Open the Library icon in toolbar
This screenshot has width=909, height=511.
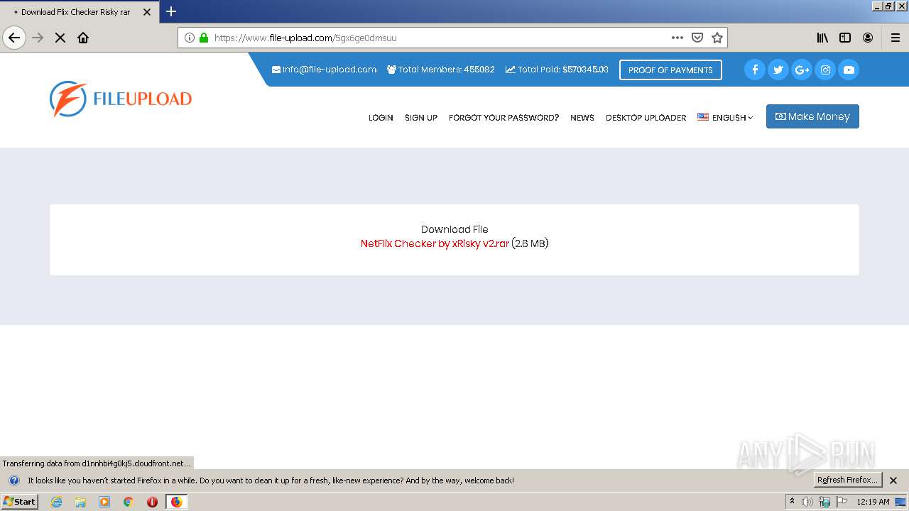[x=822, y=38]
